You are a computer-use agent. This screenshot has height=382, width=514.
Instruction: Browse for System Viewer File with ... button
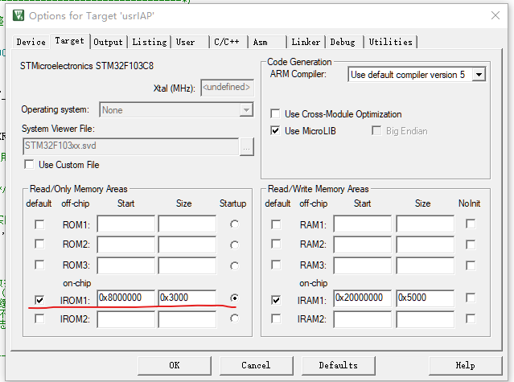tap(247, 147)
